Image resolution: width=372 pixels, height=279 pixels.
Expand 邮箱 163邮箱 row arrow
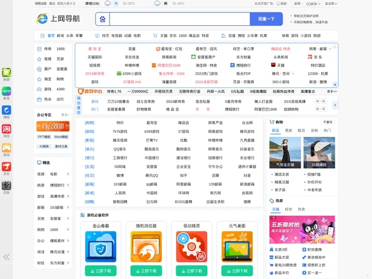68,207
